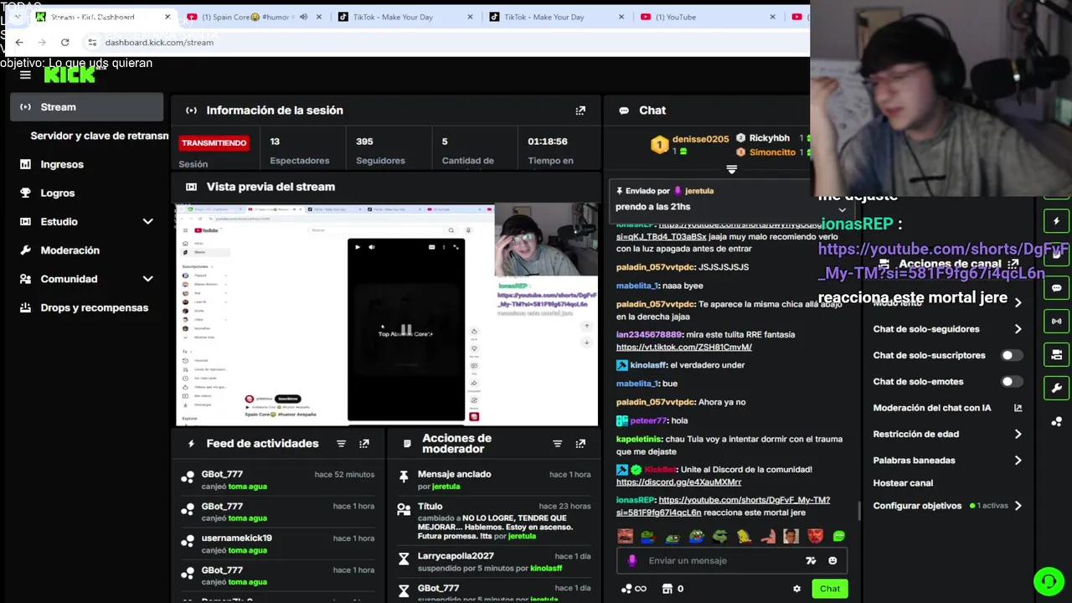This screenshot has height=603, width=1072.
Task: Pop out the Acciones de moderador panel
Action: pos(580,444)
